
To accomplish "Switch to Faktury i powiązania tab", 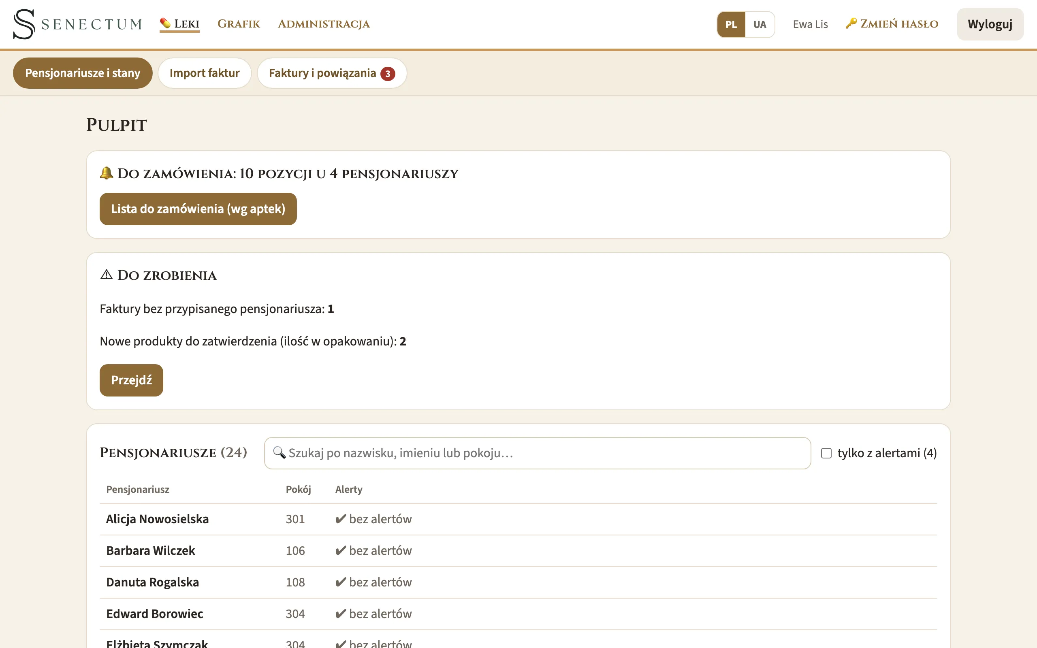I will 332,73.
